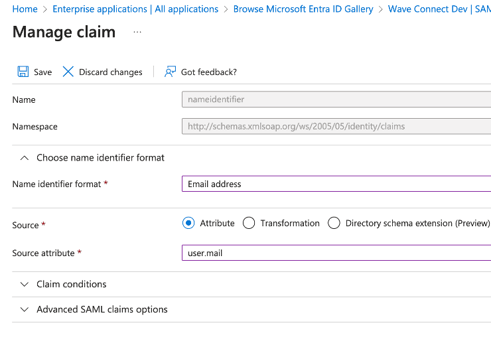Click the Name identifier format label
The width and height of the screenshot is (491, 349).
click(56, 184)
